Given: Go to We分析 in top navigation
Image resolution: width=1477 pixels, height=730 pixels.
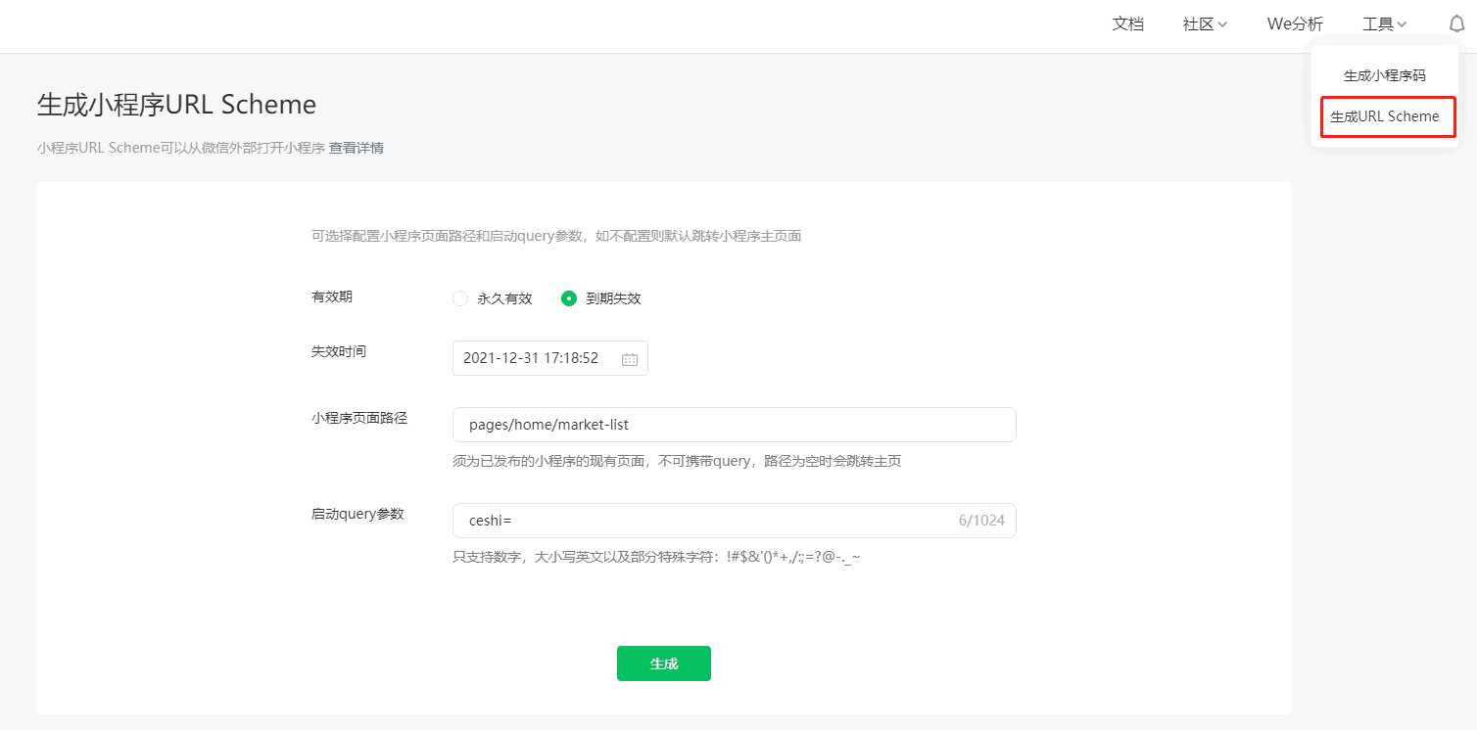Looking at the screenshot, I should pyautogui.click(x=1295, y=24).
